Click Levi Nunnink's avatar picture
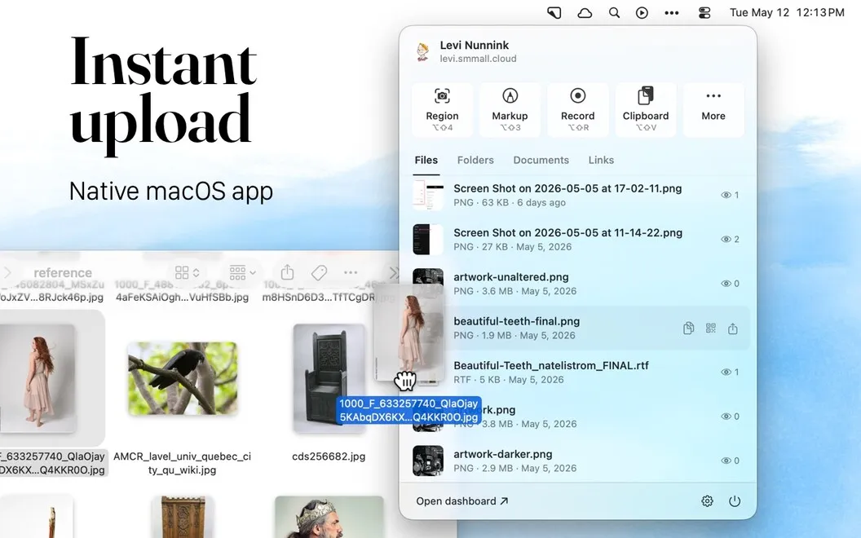Viewport: 861px width, 538px height. click(422, 51)
